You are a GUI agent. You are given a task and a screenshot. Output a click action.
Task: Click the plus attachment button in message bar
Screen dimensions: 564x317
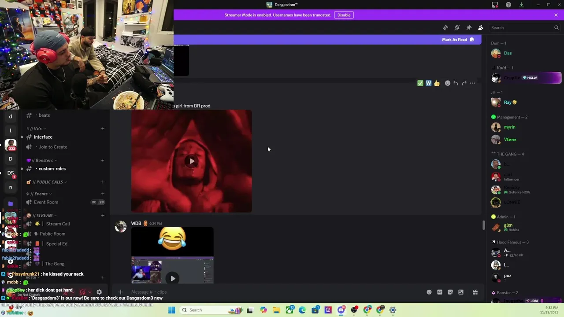[120, 292]
